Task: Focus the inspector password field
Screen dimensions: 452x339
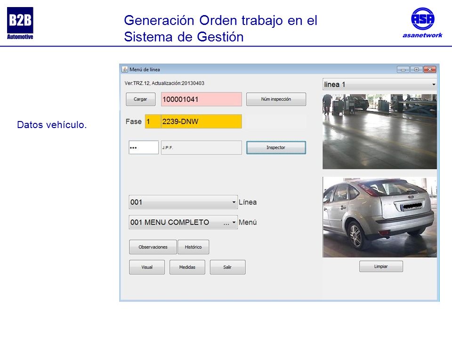Action: click(144, 147)
